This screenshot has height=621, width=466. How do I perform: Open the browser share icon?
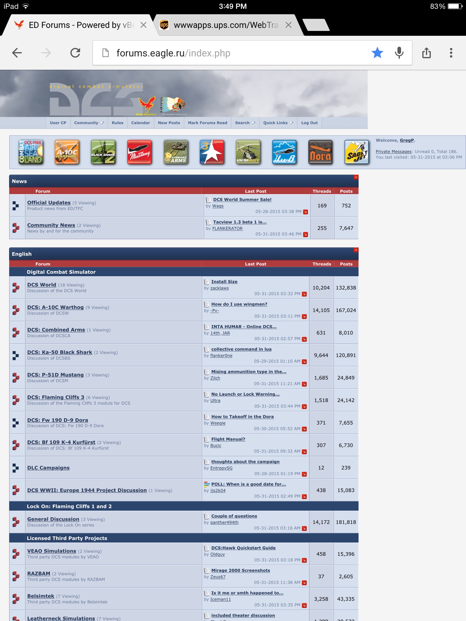[x=427, y=53]
